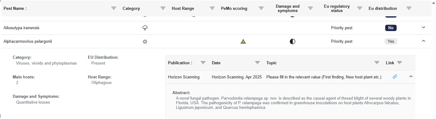Select the Alphacarmovirus pelargonii pest name
Viewport: 436px width, 119px height.
pyautogui.click(x=28, y=42)
